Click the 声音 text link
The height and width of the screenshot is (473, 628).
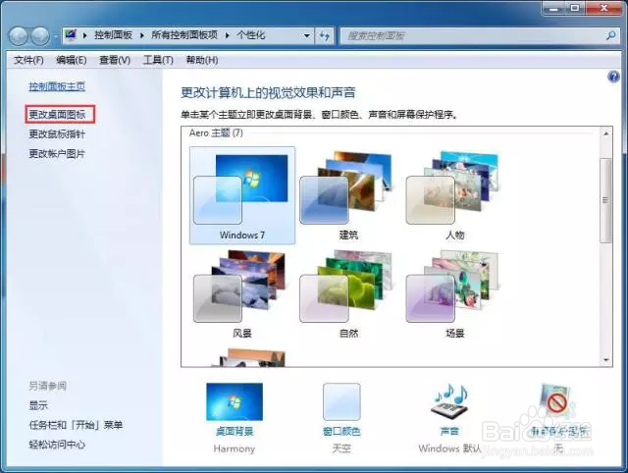pyautogui.click(x=449, y=432)
